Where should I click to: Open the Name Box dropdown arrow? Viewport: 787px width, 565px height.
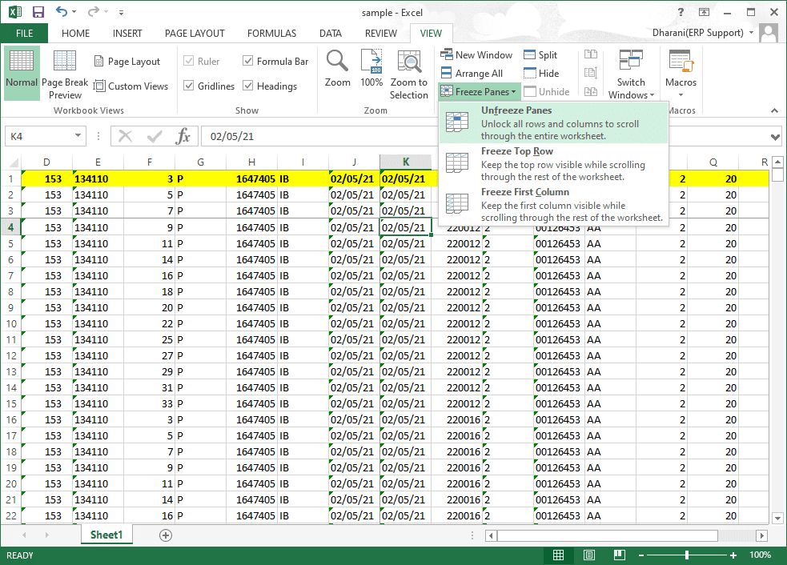pyautogui.click(x=78, y=136)
